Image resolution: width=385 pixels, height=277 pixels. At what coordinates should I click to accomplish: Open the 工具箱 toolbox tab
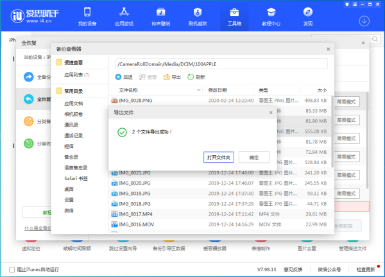tap(234, 16)
